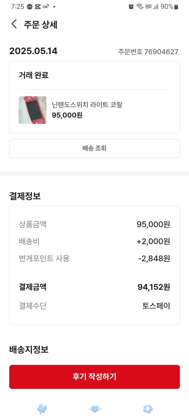Select the blue winged heart sticker icon
The image size is (189, 420).
tap(95, 409)
